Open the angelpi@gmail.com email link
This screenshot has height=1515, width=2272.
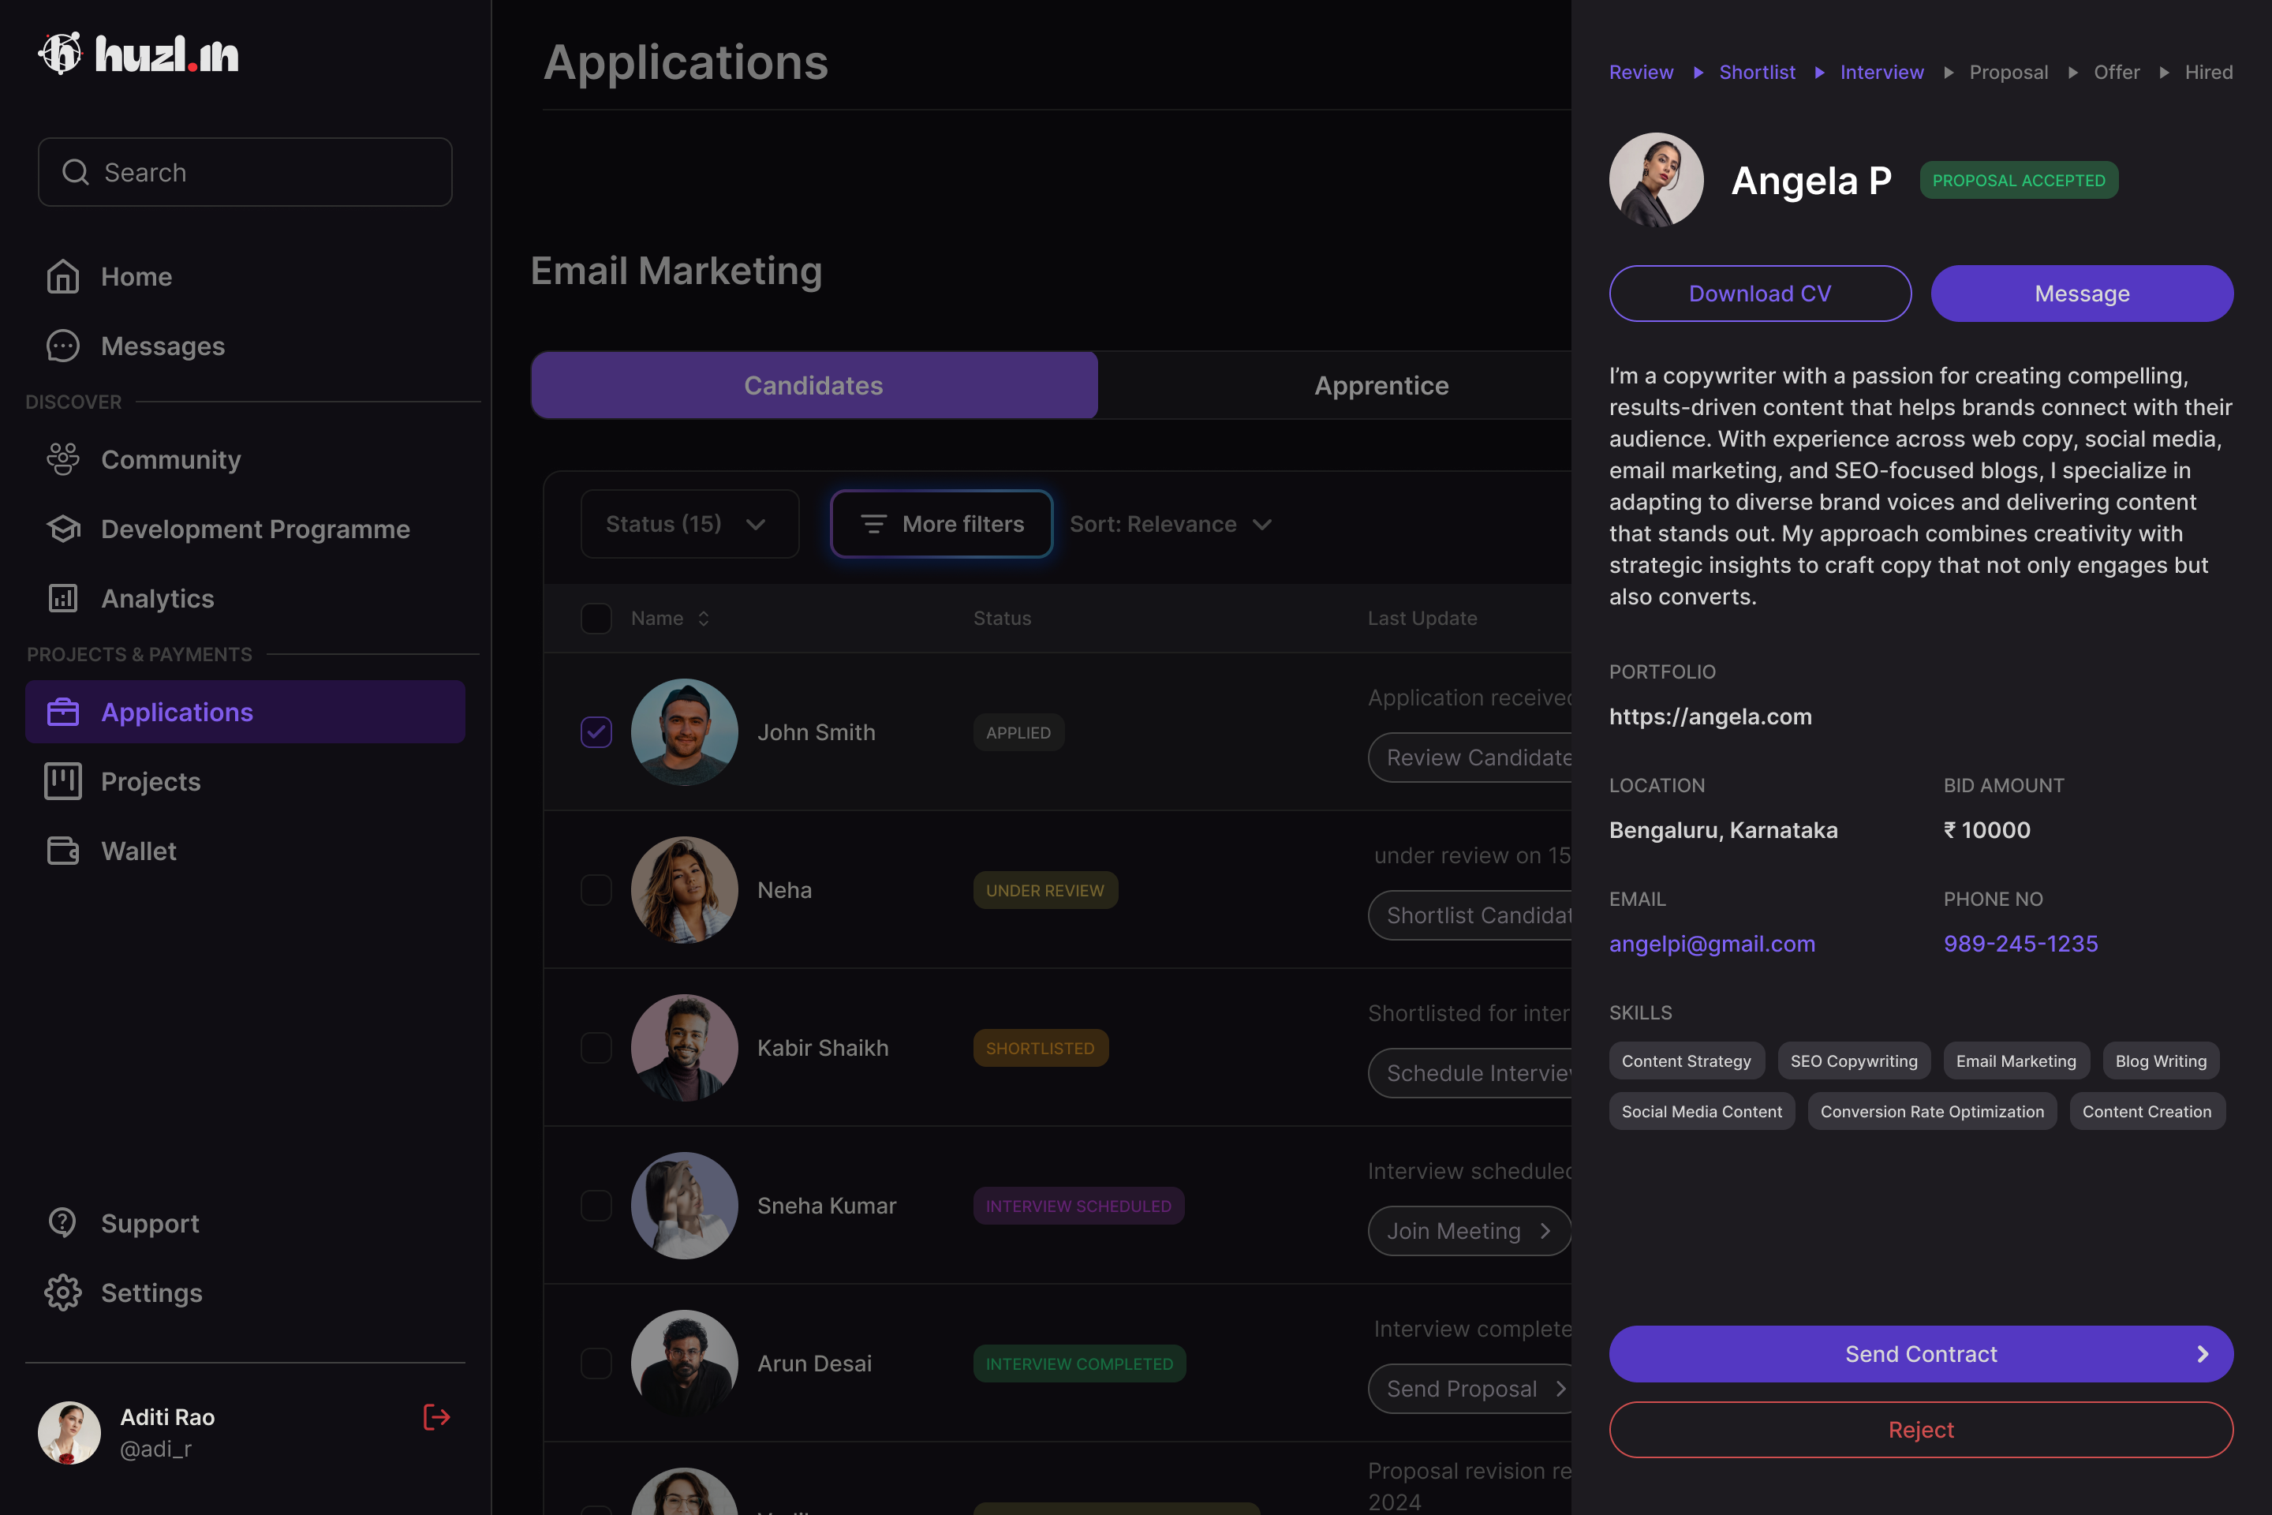tap(1712, 944)
